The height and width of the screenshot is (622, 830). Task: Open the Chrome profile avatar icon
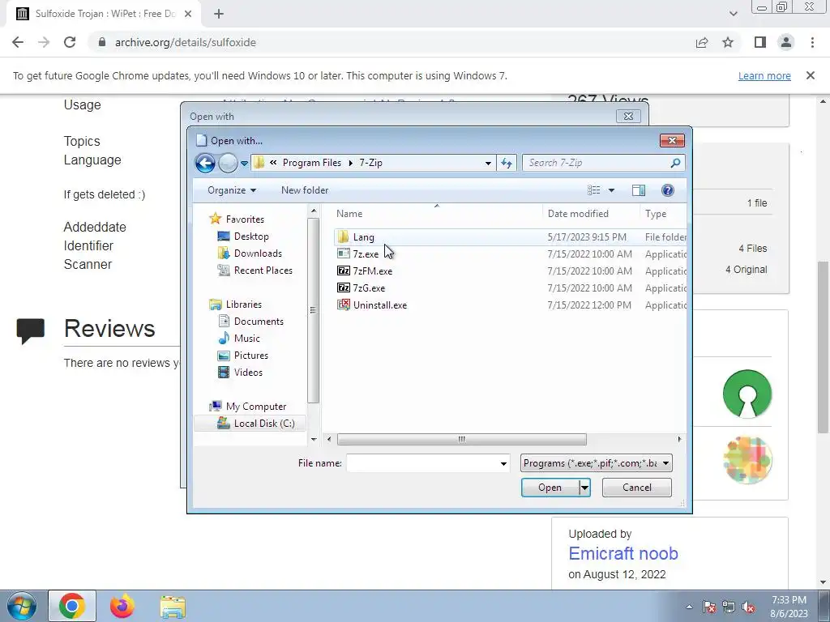pos(786,42)
